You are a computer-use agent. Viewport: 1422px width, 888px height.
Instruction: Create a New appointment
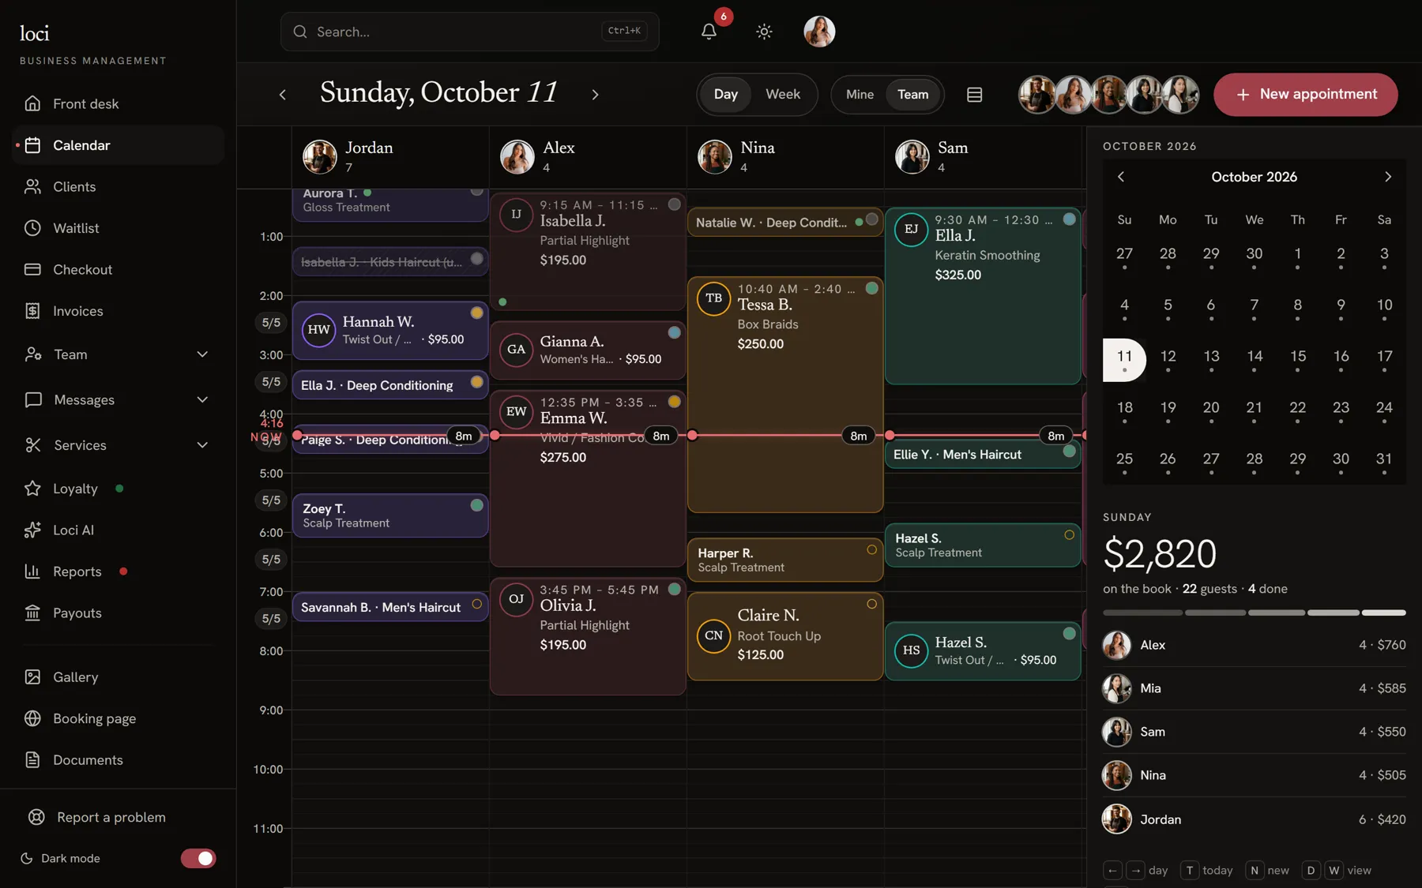click(1305, 95)
